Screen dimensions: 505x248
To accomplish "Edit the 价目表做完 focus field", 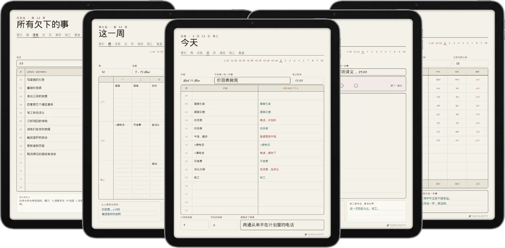I will point(252,80).
